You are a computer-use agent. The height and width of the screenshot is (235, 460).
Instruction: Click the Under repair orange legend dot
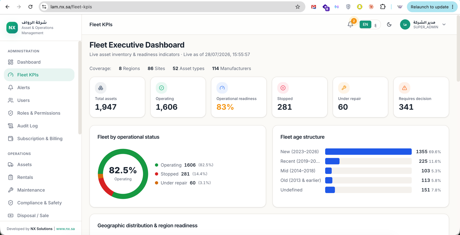click(157, 183)
